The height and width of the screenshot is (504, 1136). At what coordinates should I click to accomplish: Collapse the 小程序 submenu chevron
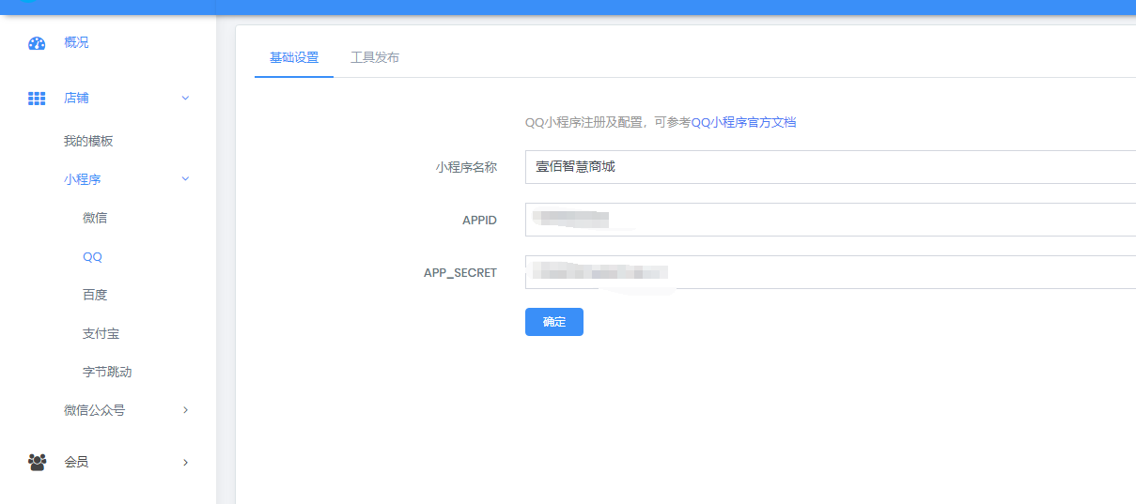(x=185, y=179)
